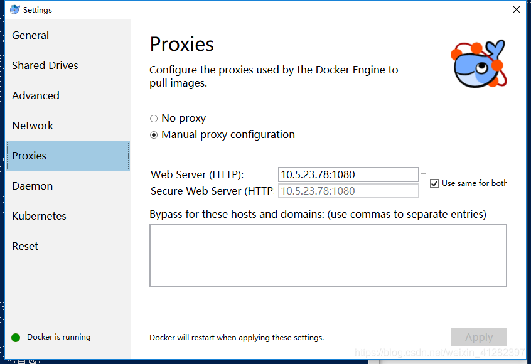
Task: Click the Settings title bar text
Action: pos(35,9)
